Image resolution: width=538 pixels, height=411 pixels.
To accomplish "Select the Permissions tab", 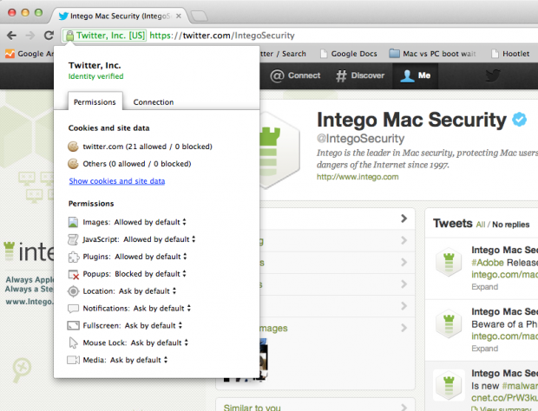I will tap(95, 102).
